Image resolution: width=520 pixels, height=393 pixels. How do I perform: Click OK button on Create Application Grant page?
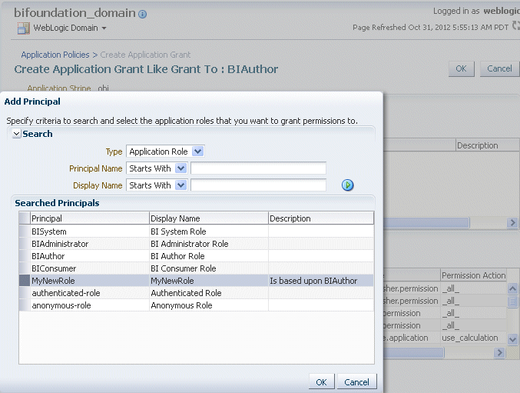click(x=461, y=68)
